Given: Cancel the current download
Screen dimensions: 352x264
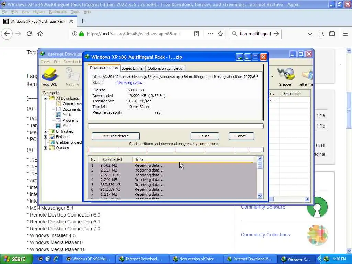Looking at the screenshot, I should pyautogui.click(x=241, y=136).
